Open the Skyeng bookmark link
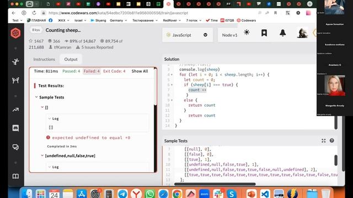The width and height of the screenshot is (353, 198). coord(98,20)
